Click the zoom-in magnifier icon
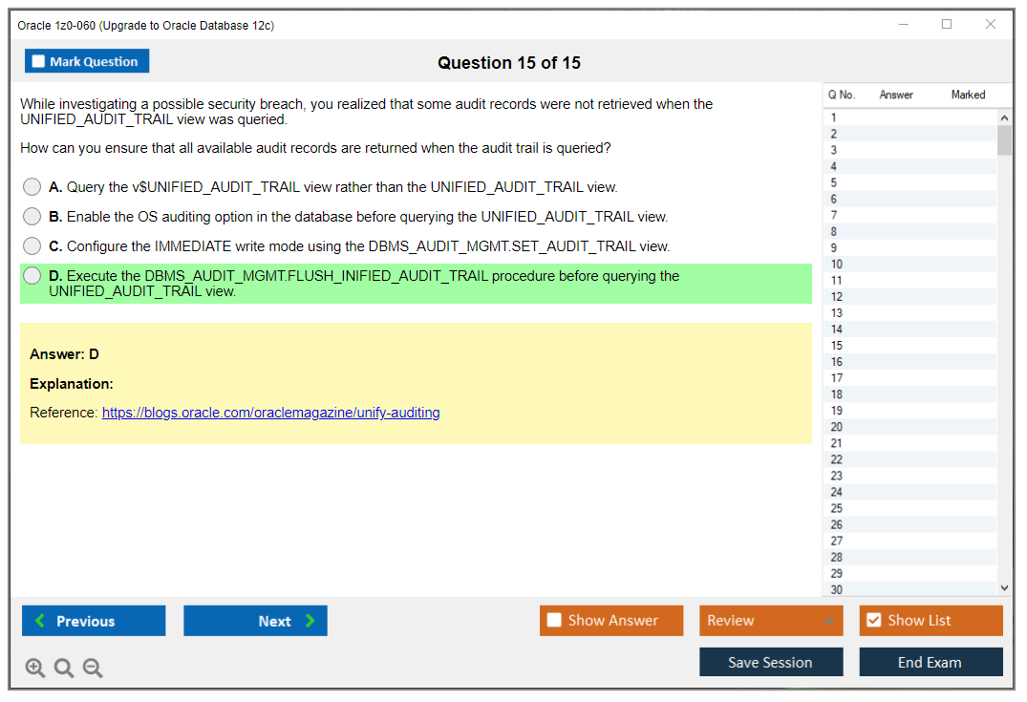 pyautogui.click(x=34, y=668)
